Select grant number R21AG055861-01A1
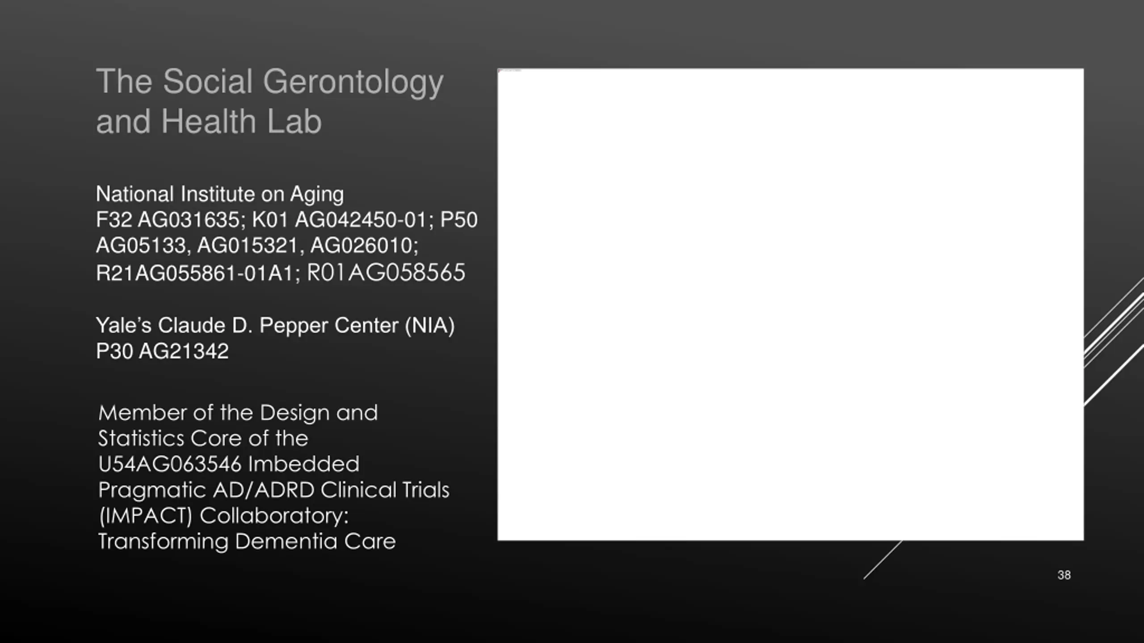 point(195,273)
